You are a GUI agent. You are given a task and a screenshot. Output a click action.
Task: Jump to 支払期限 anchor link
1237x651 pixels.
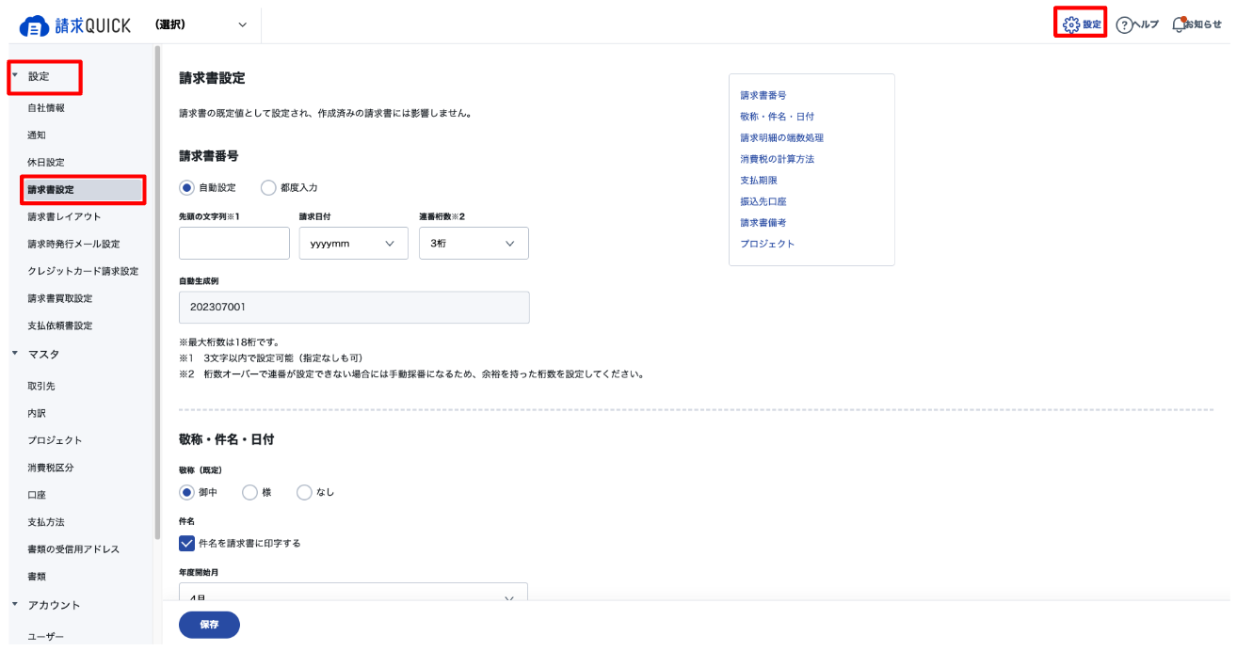(x=759, y=180)
